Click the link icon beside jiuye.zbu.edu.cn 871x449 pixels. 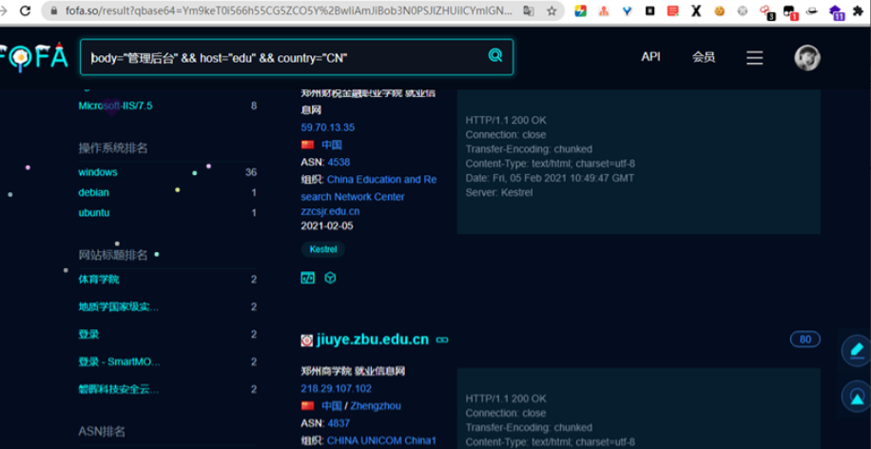tap(442, 340)
